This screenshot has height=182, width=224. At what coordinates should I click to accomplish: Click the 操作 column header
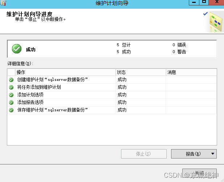click(65, 72)
